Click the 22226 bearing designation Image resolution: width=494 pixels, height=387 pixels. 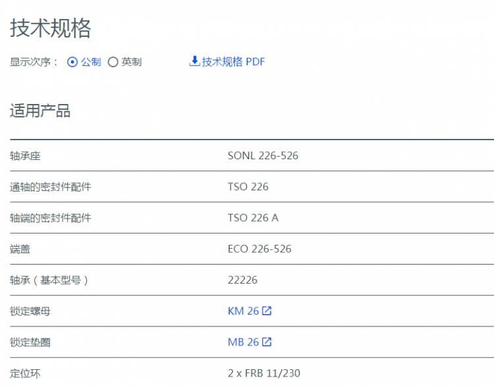(x=242, y=280)
